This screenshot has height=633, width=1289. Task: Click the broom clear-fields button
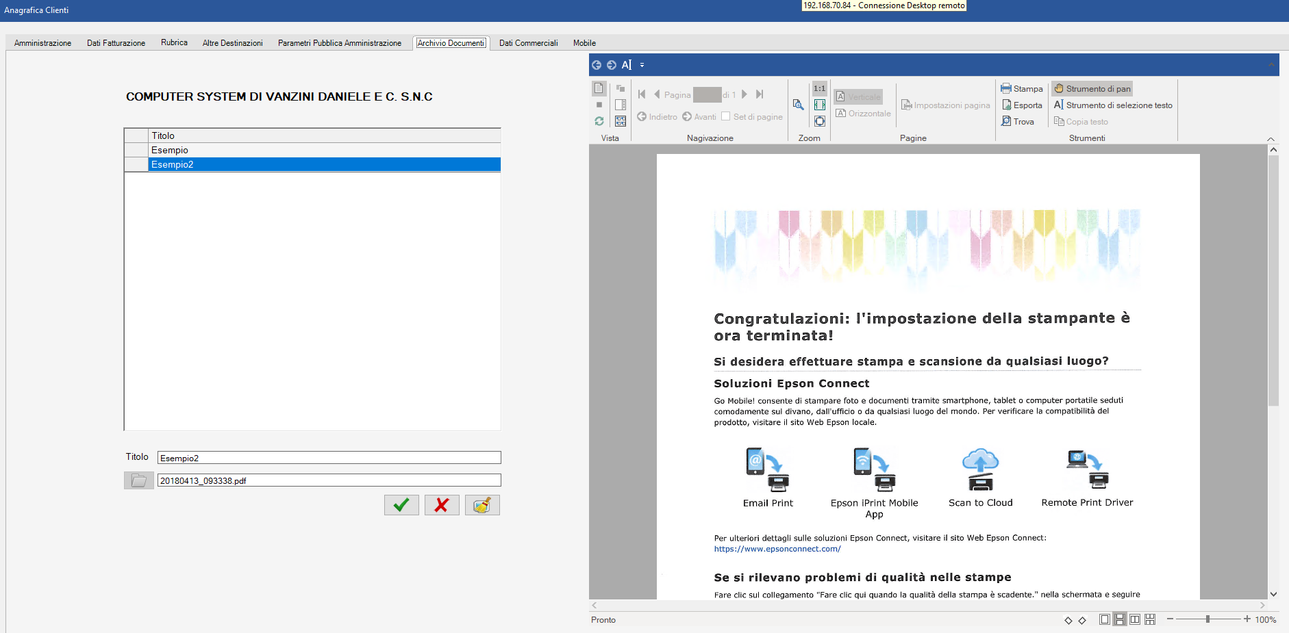pyautogui.click(x=482, y=505)
